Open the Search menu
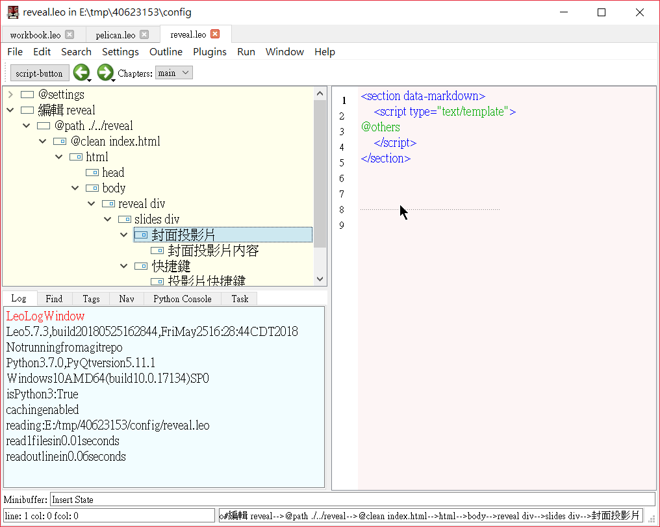 (x=76, y=52)
